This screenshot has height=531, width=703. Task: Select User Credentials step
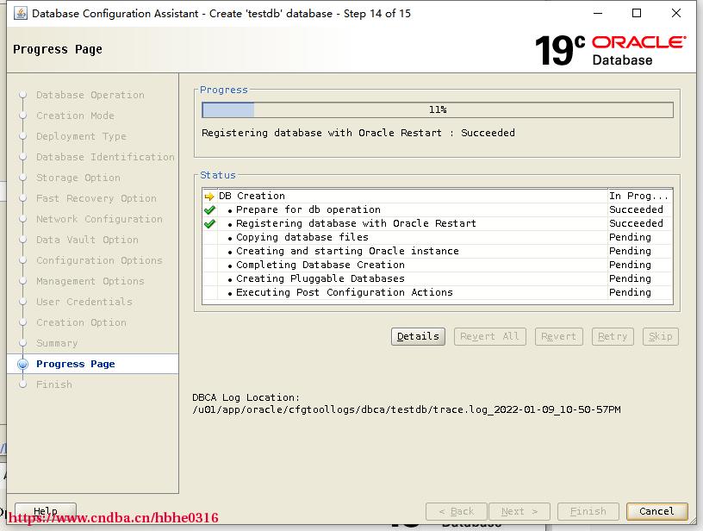[x=84, y=302]
